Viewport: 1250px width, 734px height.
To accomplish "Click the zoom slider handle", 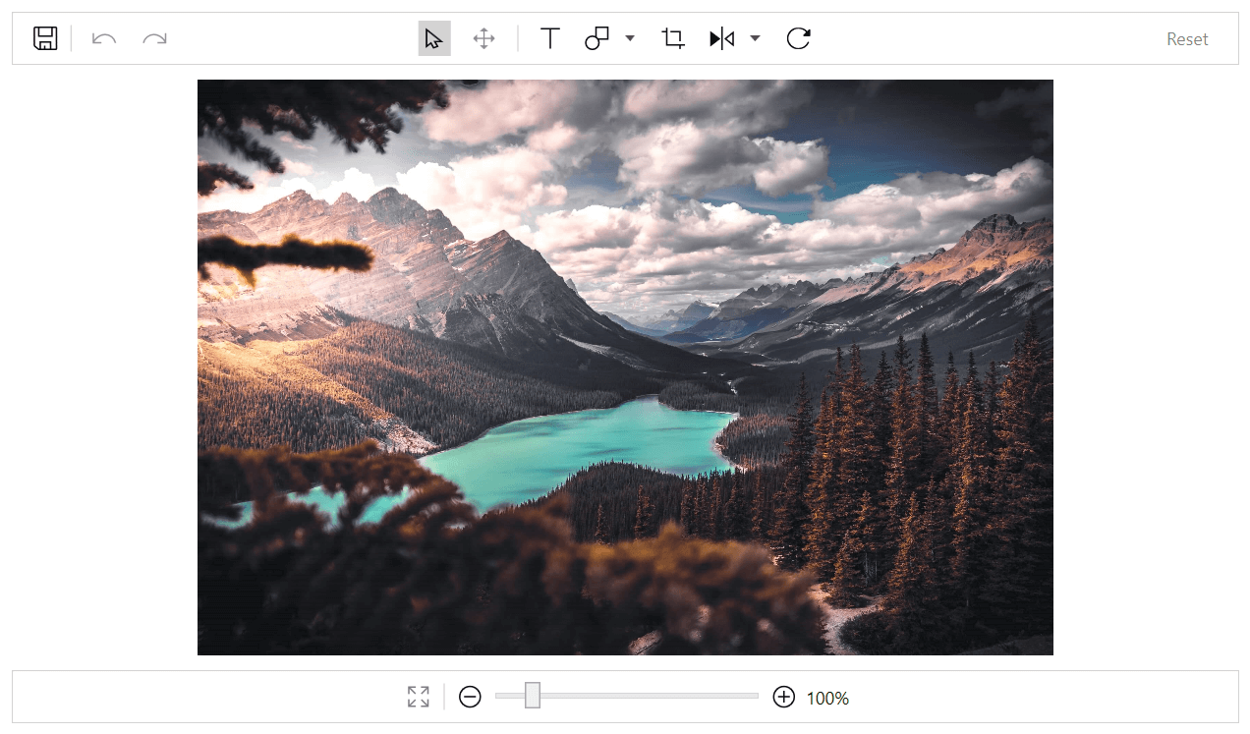I will (x=533, y=696).
